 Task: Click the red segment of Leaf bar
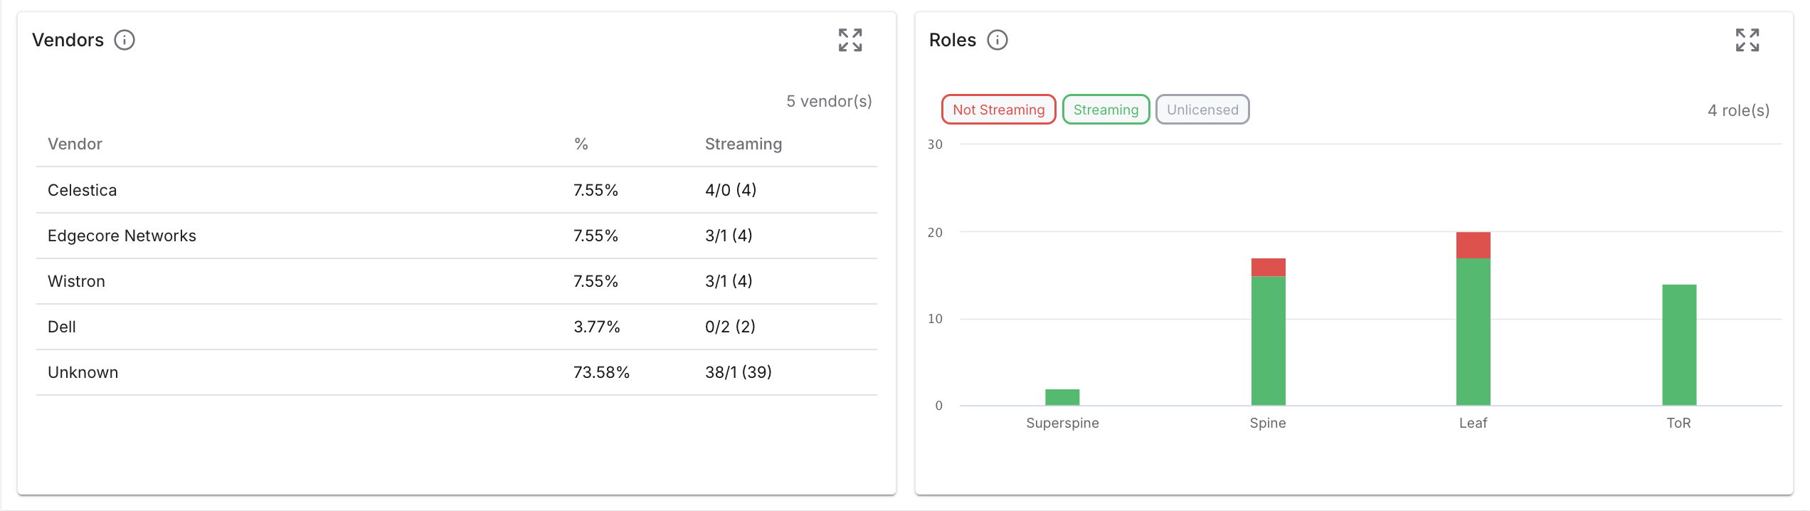(x=1473, y=245)
